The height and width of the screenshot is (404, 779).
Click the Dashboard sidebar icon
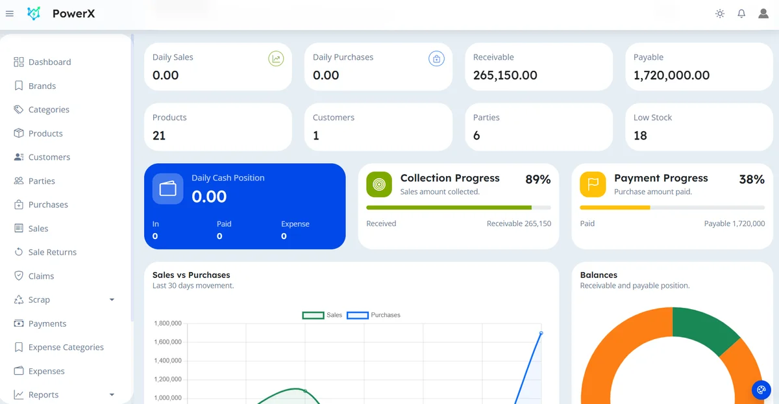tap(19, 62)
